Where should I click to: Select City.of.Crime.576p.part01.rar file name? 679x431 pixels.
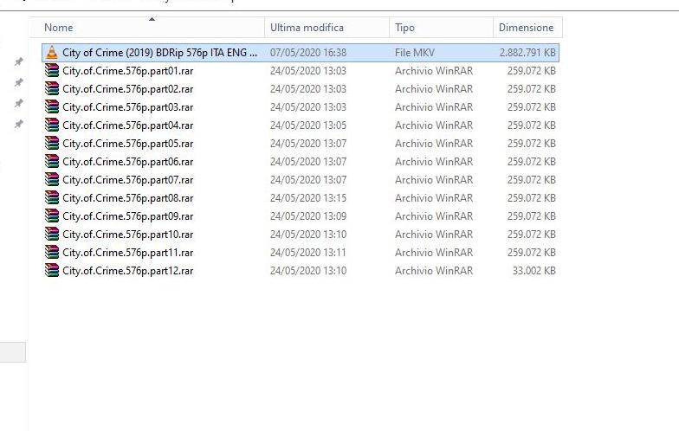[x=128, y=71]
